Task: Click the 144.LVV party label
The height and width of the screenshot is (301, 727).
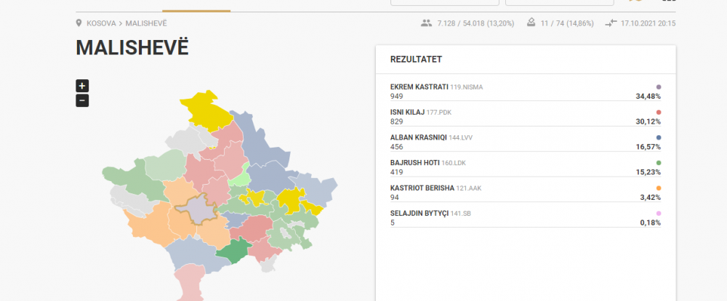Action: (x=460, y=137)
